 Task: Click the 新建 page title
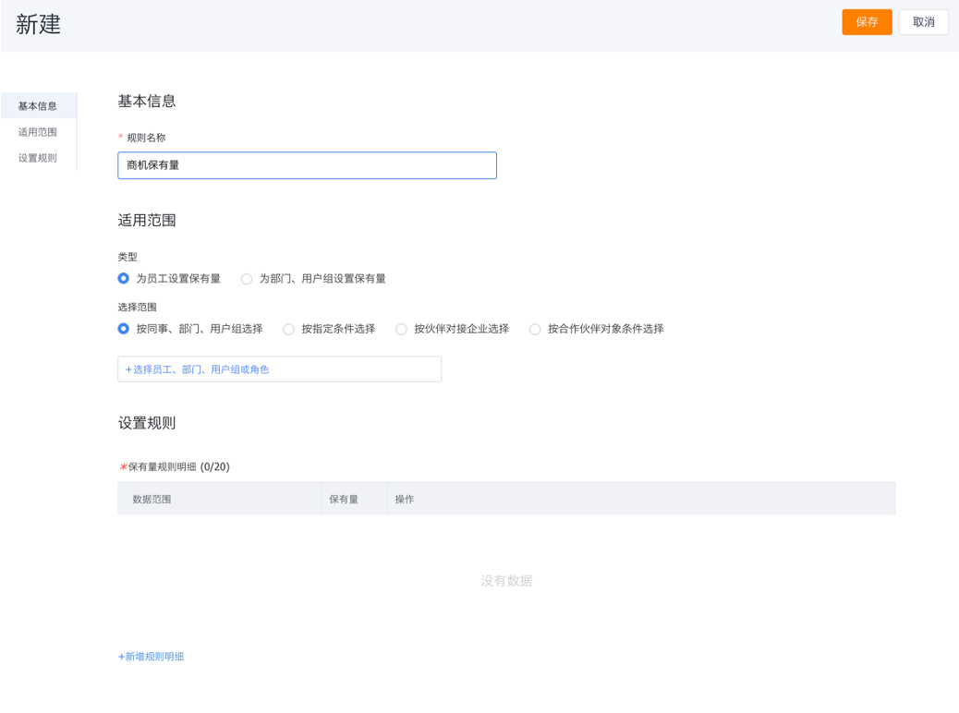point(39,25)
